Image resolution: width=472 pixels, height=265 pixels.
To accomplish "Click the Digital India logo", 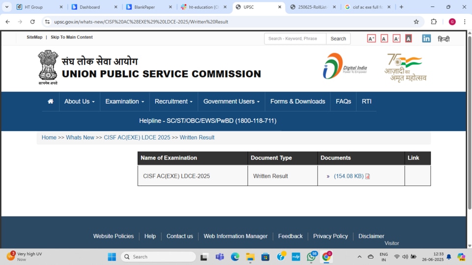I will [345, 66].
